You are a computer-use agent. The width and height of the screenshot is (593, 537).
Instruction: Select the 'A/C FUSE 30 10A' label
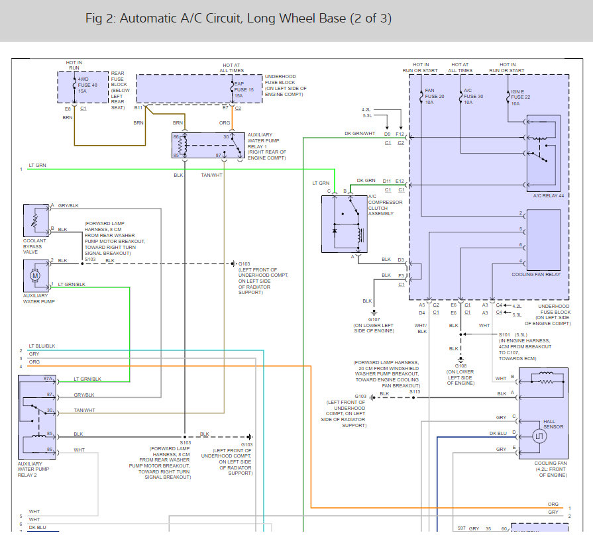pos(474,97)
